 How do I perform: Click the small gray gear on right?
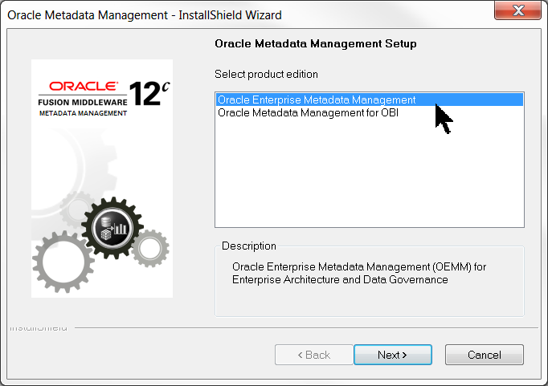149,248
